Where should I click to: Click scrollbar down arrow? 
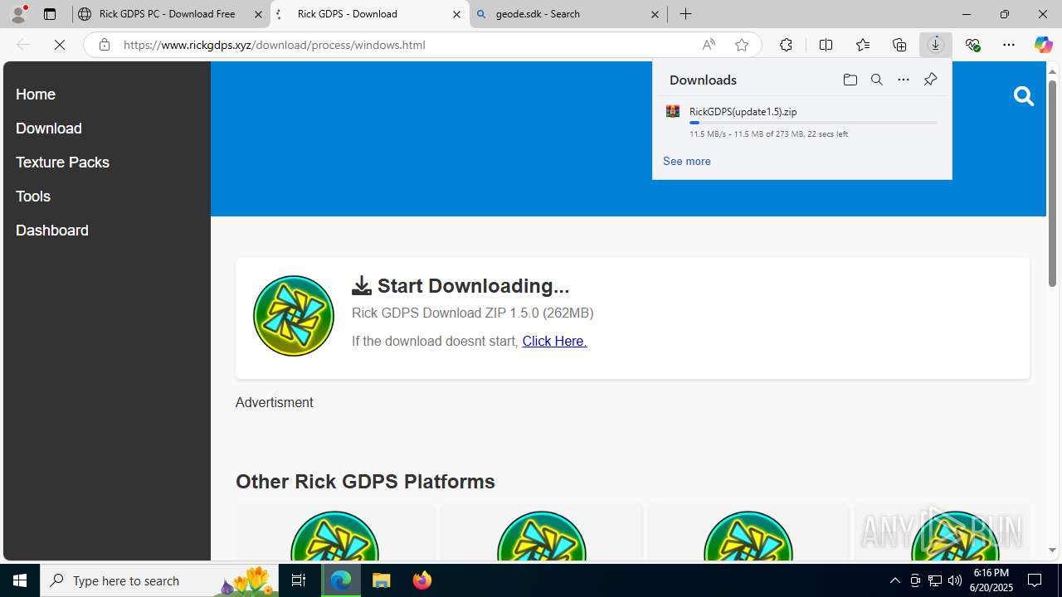coord(1052,551)
